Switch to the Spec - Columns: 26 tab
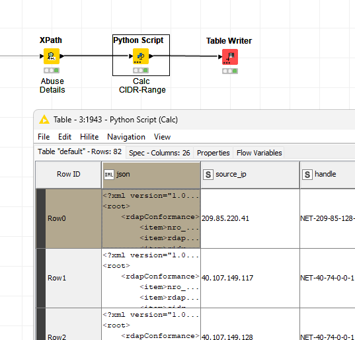Screen dimensions: 355x340 coord(159,153)
